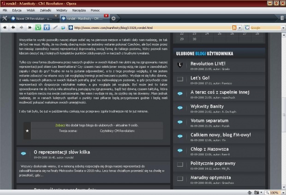Open the Edycja menu
Screen dimensions: 286x195
[x=17, y=11]
